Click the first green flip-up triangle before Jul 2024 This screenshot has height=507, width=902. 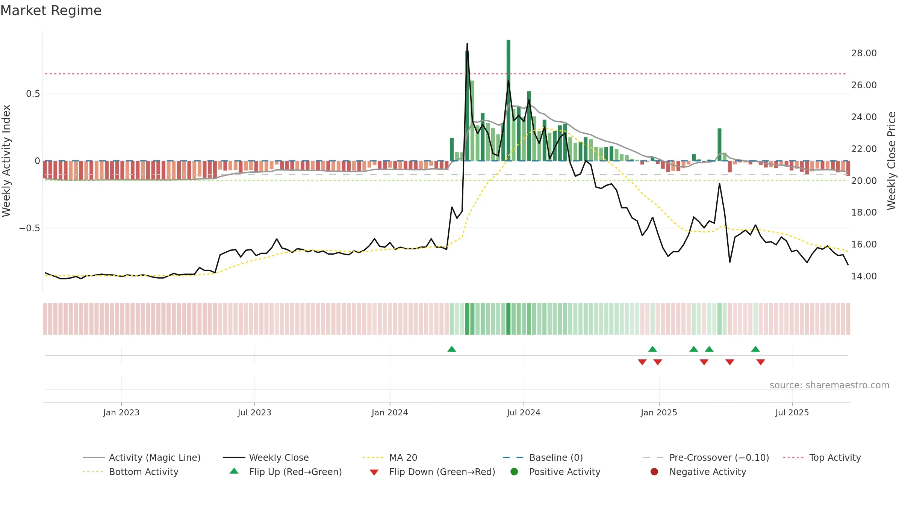(452, 349)
